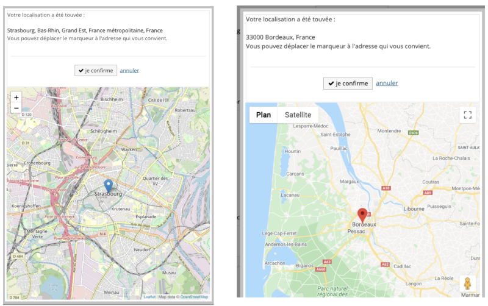Cancel the Strasbourg location with annuler
The height and width of the screenshot is (306, 488).
coord(129,70)
